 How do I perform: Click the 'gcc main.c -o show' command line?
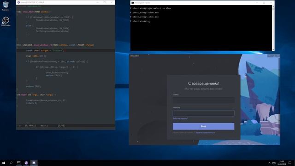pos(151,8)
